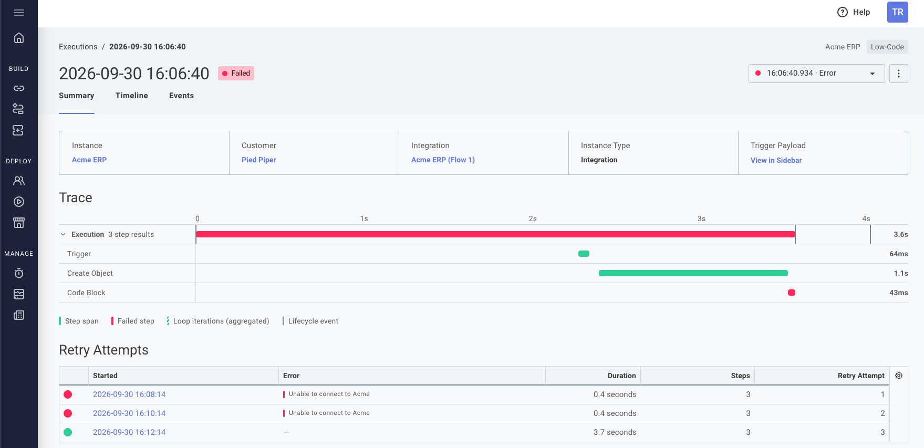Image resolution: width=924 pixels, height=448 pixels.
Task: Click the Create Object step span bar
Action: [x=693, y=273]
